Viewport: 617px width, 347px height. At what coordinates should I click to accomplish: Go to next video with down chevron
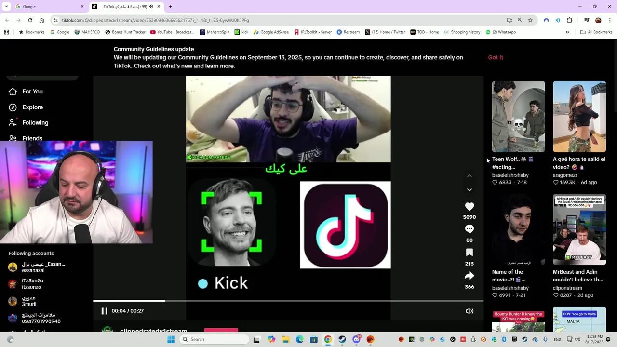click(469, 190)
